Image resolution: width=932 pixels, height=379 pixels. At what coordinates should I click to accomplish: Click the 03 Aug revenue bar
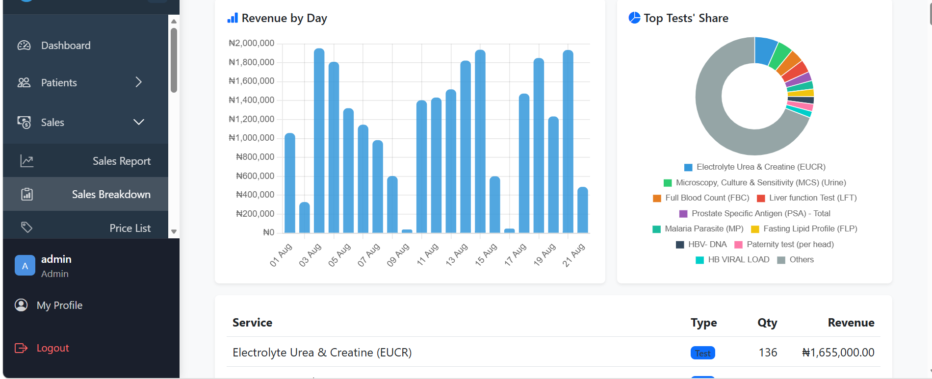point(319,140)
